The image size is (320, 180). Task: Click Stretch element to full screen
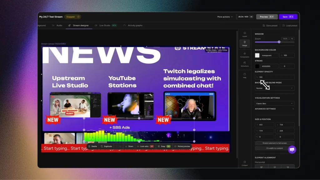pyautogui.click(x=274, y=143)
